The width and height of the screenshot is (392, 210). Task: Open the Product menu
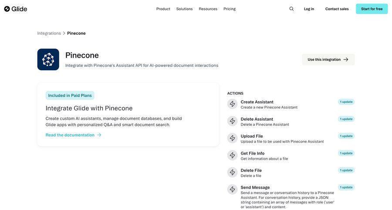click(163, 9)
